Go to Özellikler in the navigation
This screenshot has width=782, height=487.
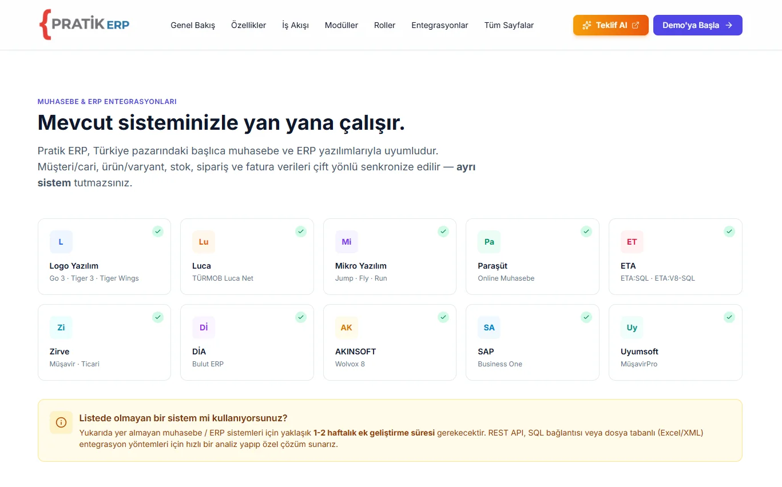coord(248,25)
